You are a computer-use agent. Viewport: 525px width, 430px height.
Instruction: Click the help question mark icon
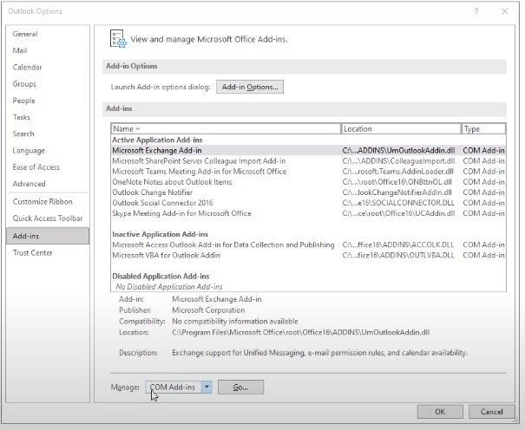[x=476, y=11]
